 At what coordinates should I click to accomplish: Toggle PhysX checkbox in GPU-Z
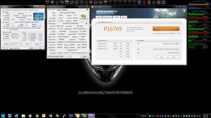coord(71,53)
